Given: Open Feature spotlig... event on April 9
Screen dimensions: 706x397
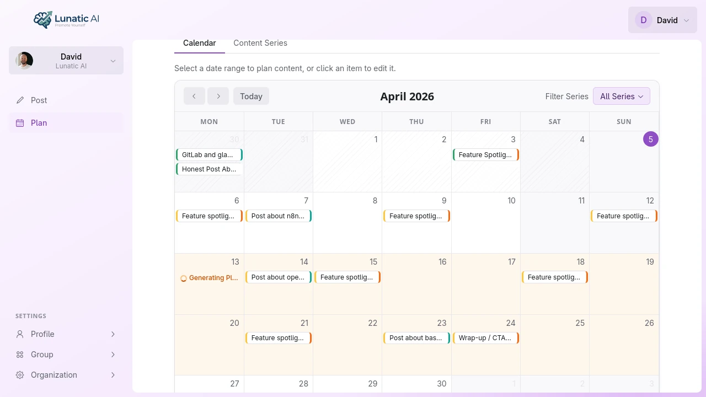Looking at the screenshot, I should (x=416, y=216).
